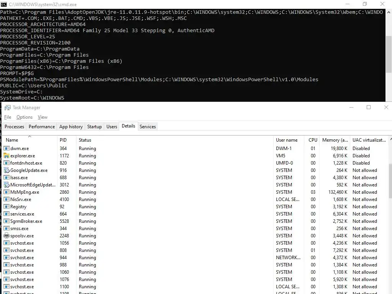
Task: Click the 132,460 K memory value
Action: (x=338, y=192)
